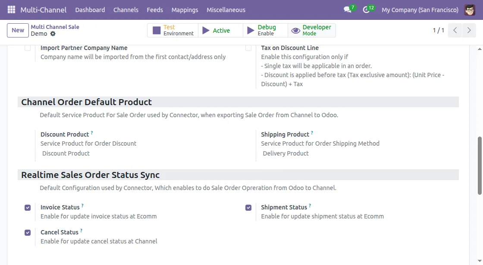Check Tax on Discount Line checkbox
483x265 pixels.
tap(248, 48)
